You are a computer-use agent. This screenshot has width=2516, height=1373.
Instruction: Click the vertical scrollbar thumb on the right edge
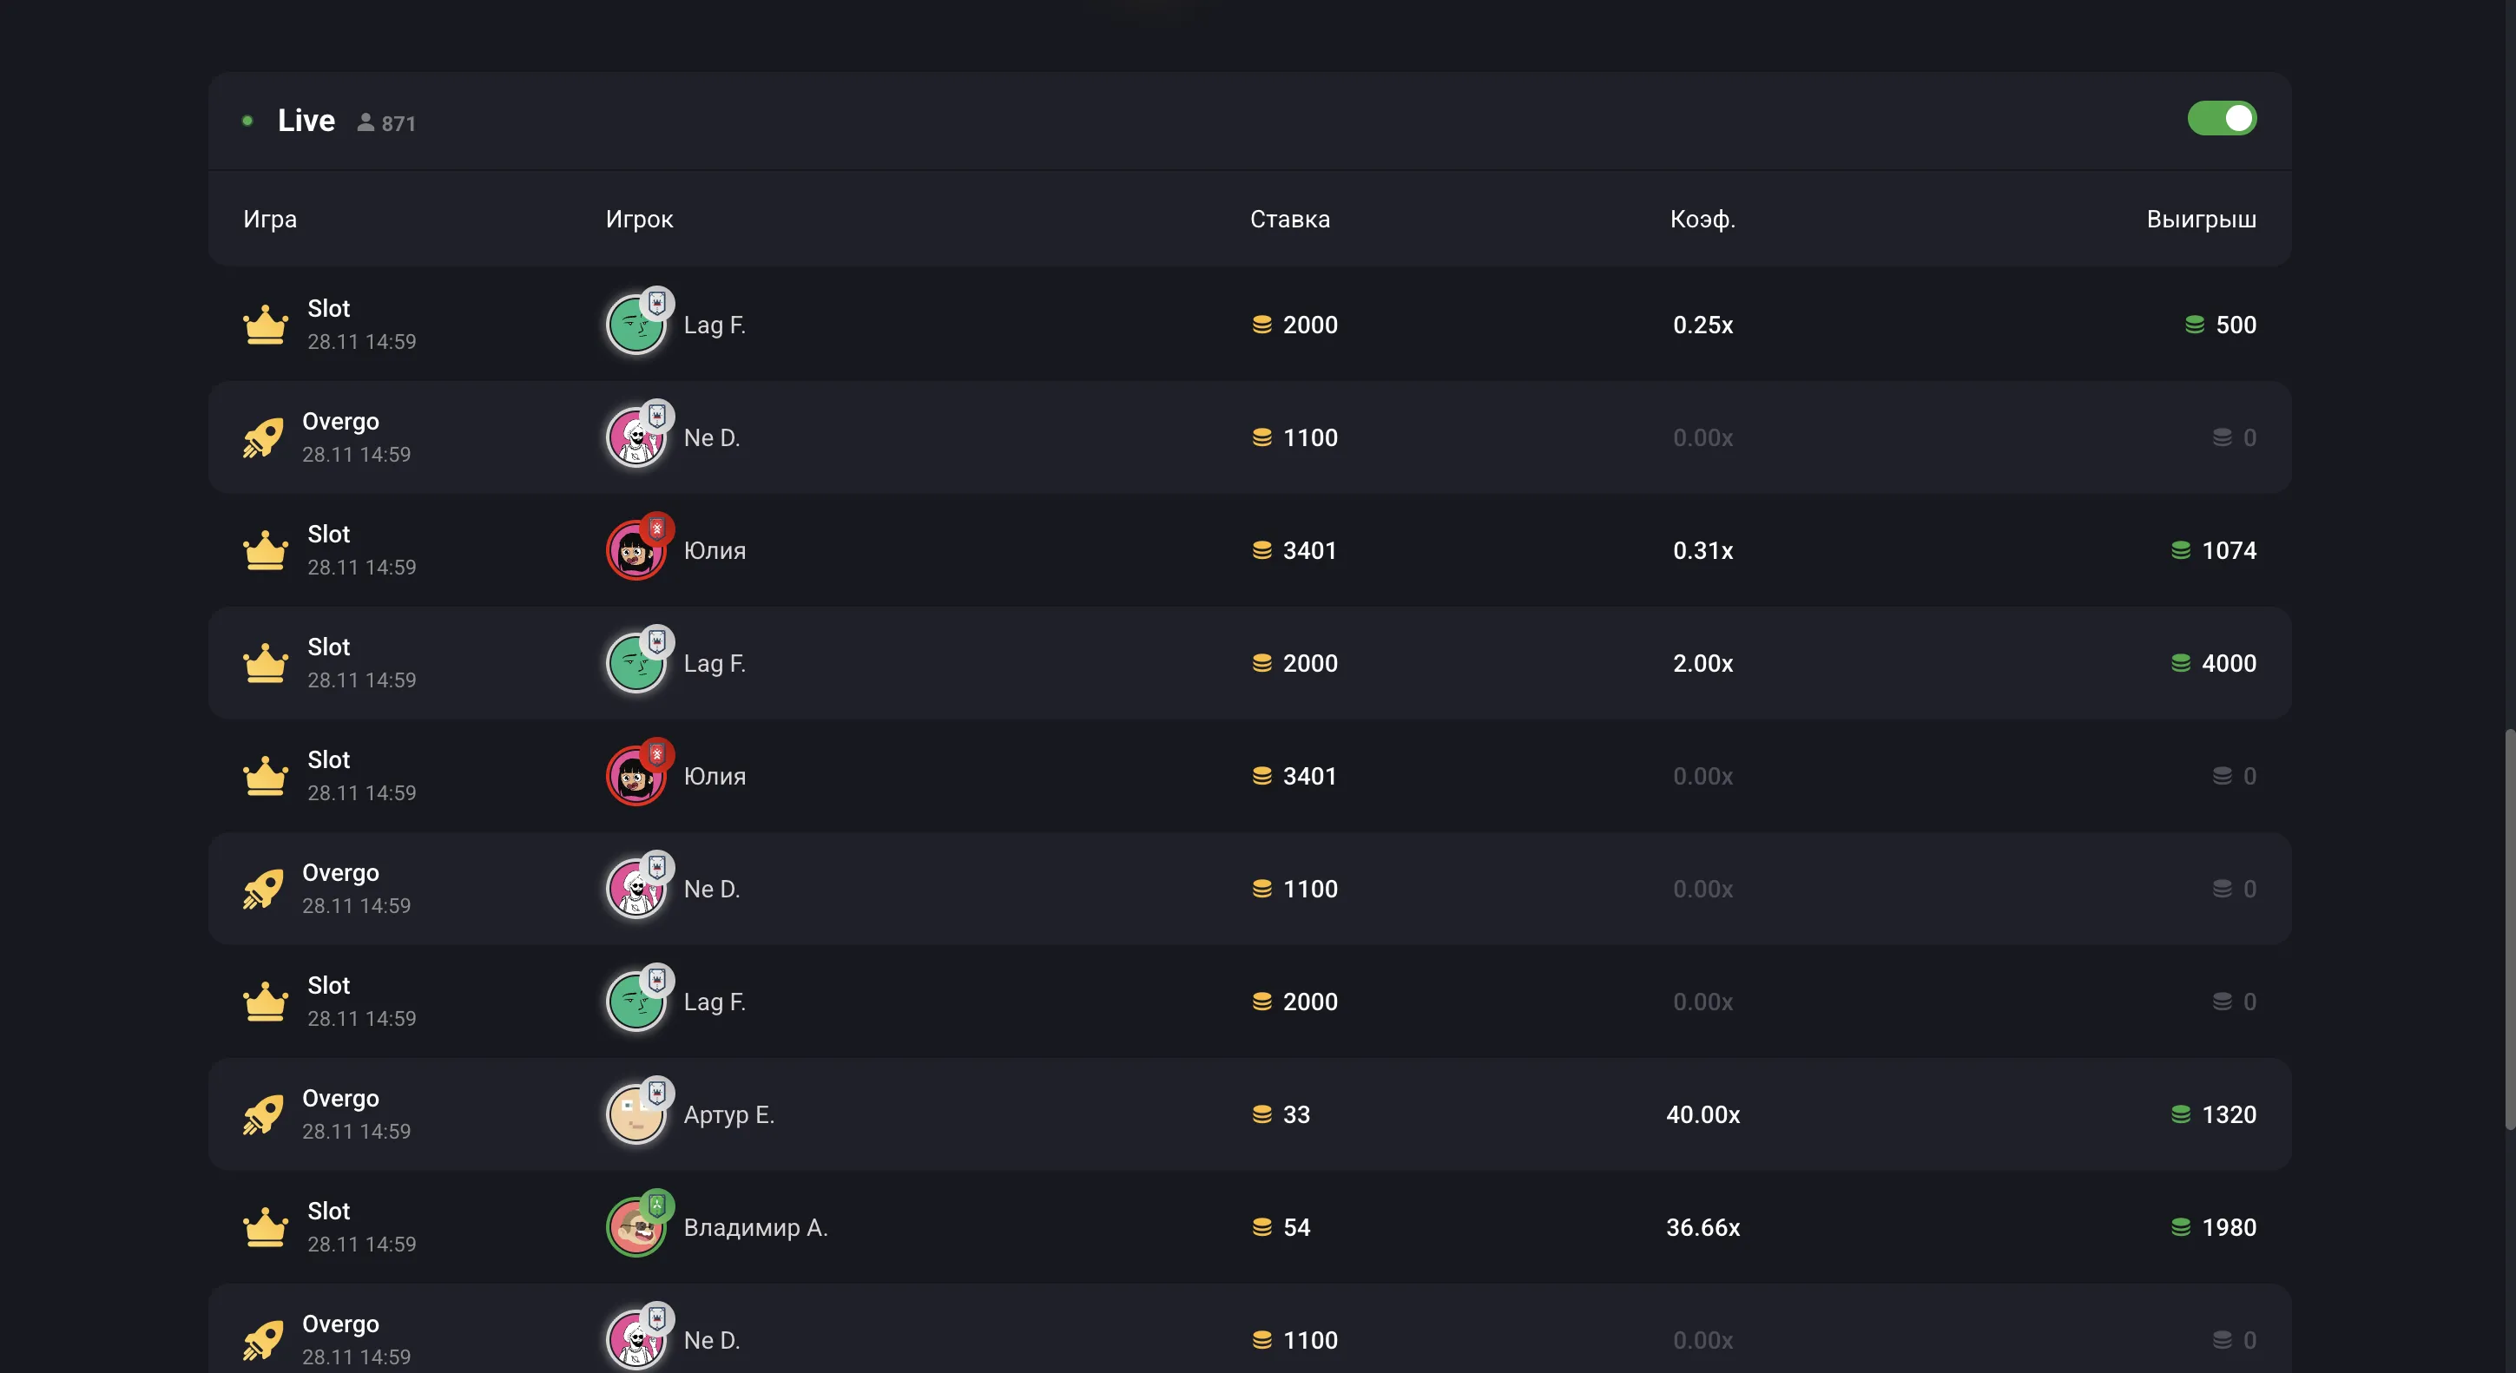tap(2509, 928)
